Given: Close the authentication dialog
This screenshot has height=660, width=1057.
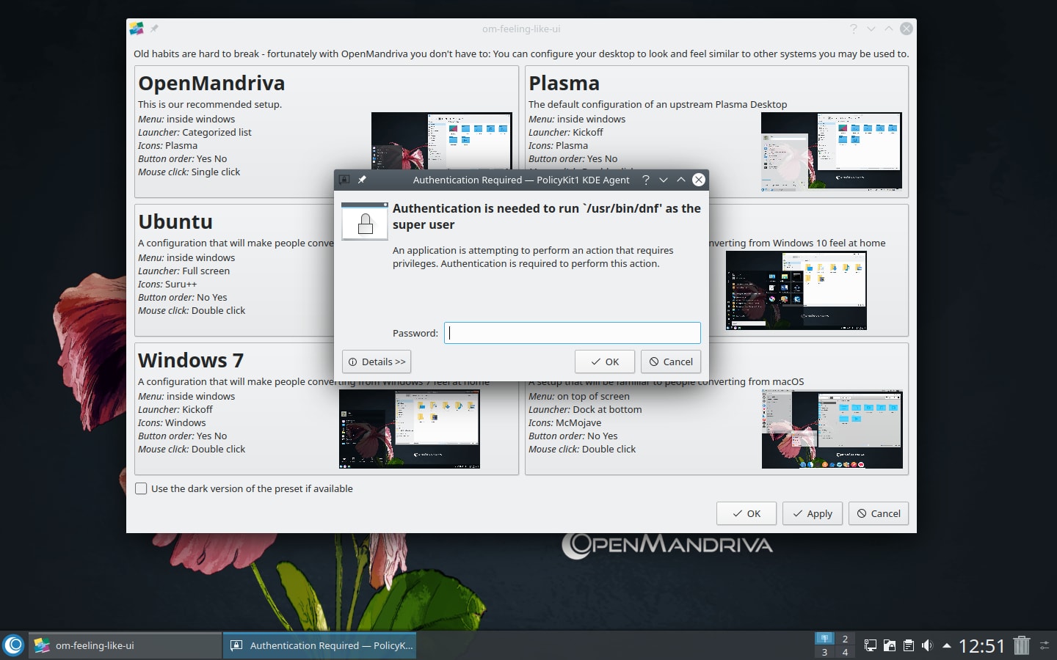Looking at the screenshot, I should click(699, 180).
